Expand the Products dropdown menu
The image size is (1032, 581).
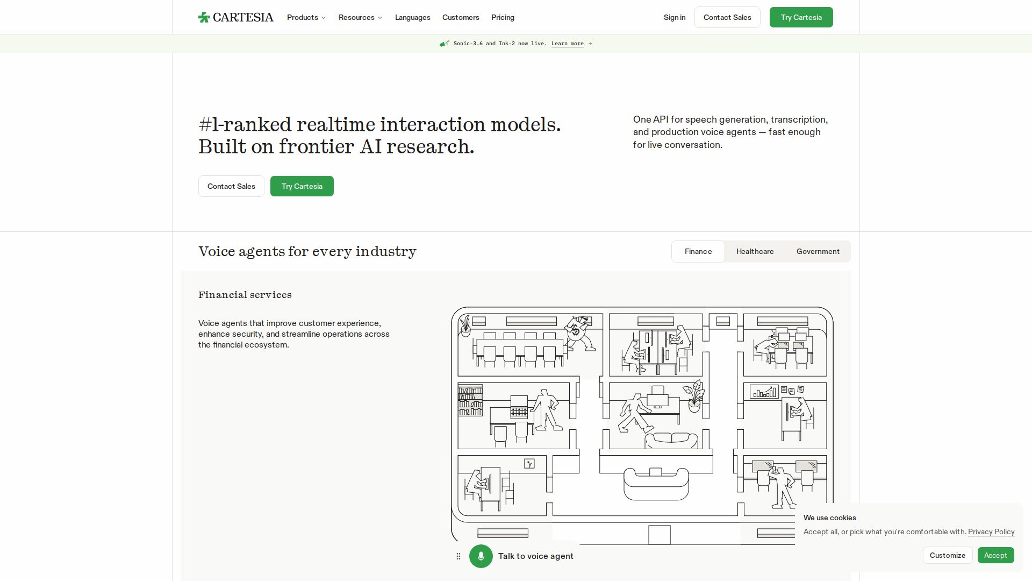coord(306,17)
